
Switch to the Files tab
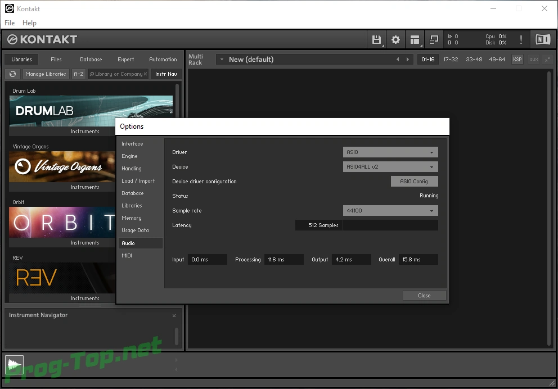click(x=56, y=60)
